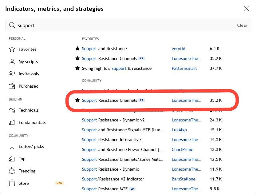Toggle star on Community 'Support Resistance Channels'
The image size is (256, 194).
[x=77, y=100]
